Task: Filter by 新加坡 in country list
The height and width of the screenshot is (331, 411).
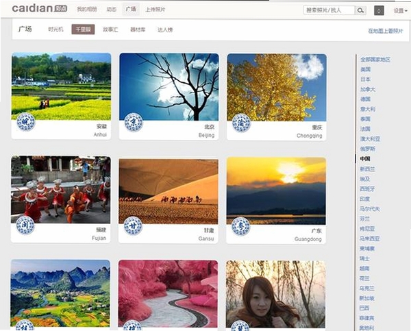Action: [x=367, y=298]
